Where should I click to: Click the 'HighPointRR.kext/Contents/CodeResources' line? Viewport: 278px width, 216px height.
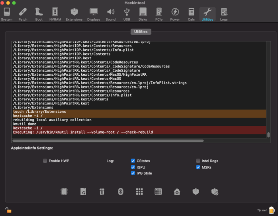click(x=75, y=62)
